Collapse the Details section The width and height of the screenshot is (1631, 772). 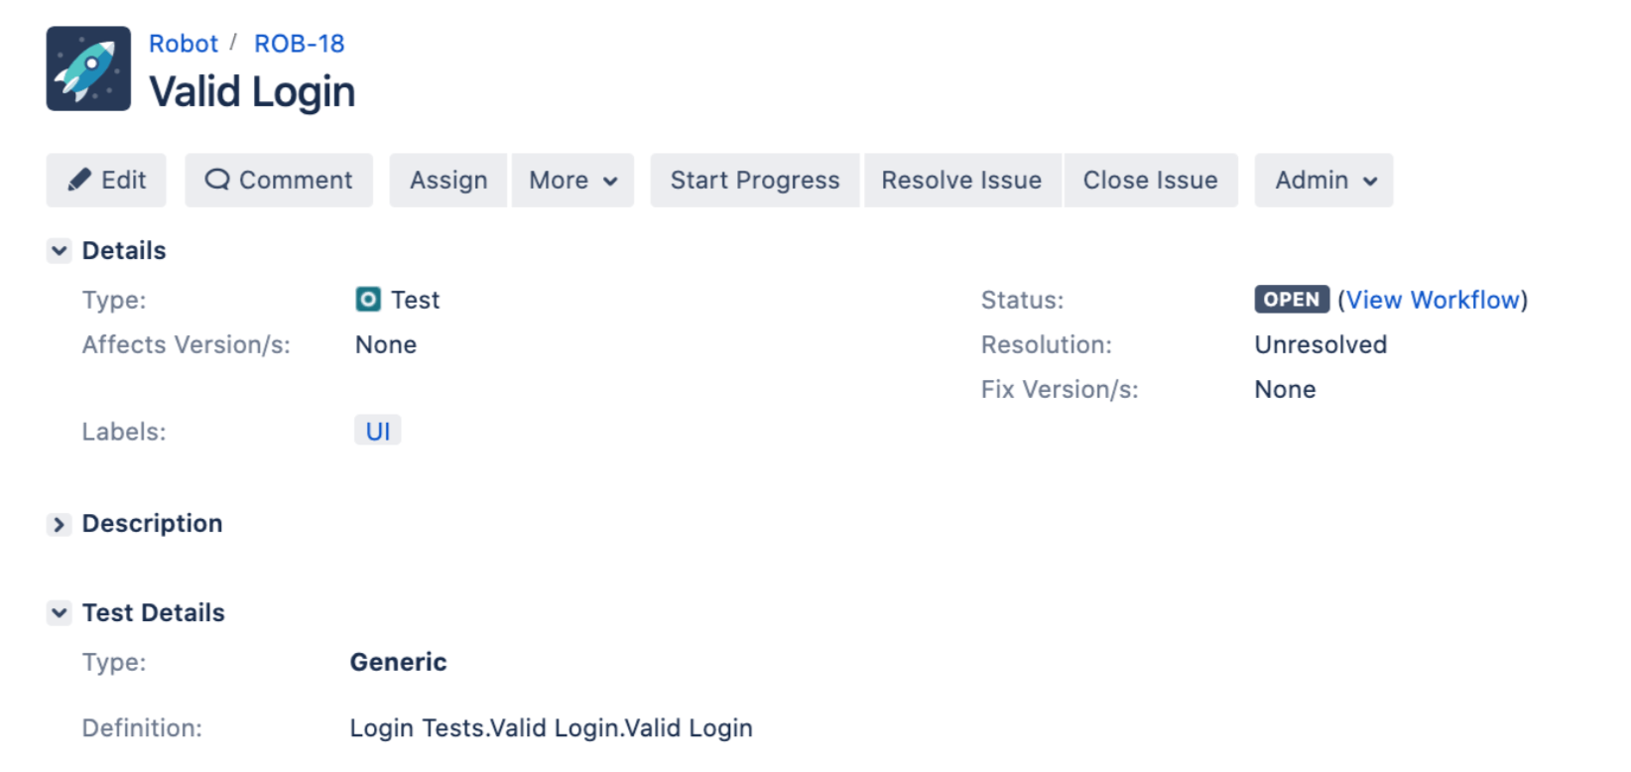click(x=60, y=251)
